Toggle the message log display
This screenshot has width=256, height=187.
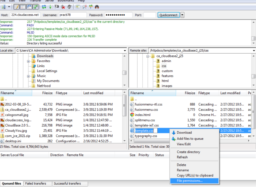click(16, 7)
